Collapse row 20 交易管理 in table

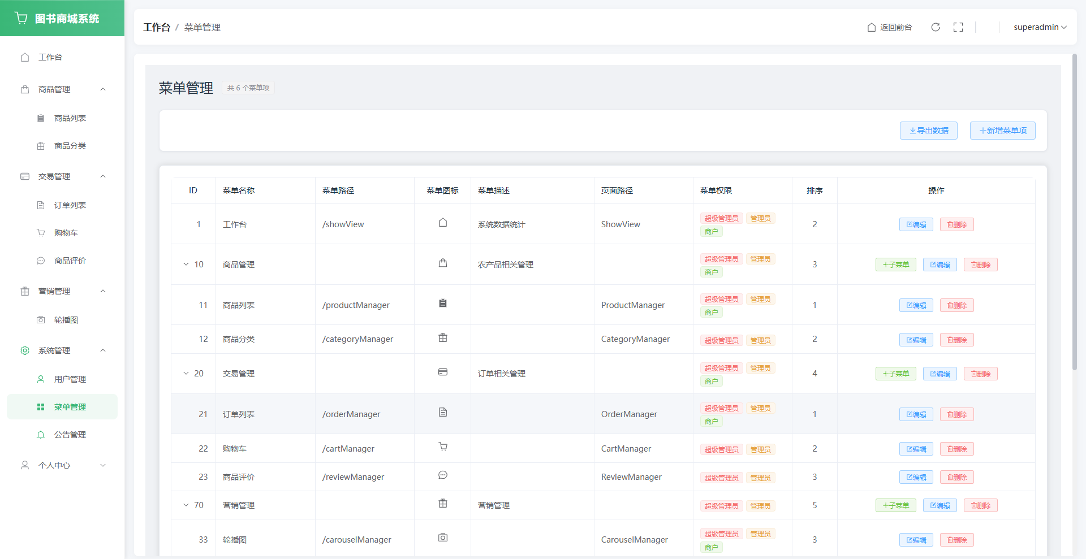186,374
